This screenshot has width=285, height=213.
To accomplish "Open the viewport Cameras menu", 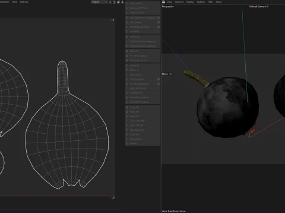I will (179, 2).
